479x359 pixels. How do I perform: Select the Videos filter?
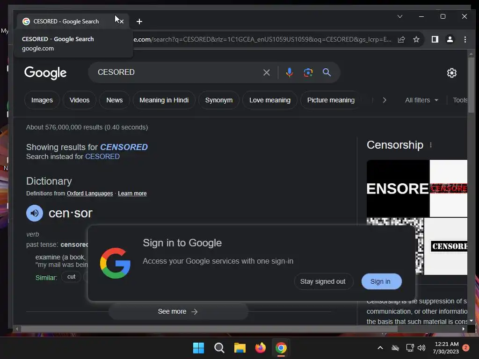click(x=80, y=100)
